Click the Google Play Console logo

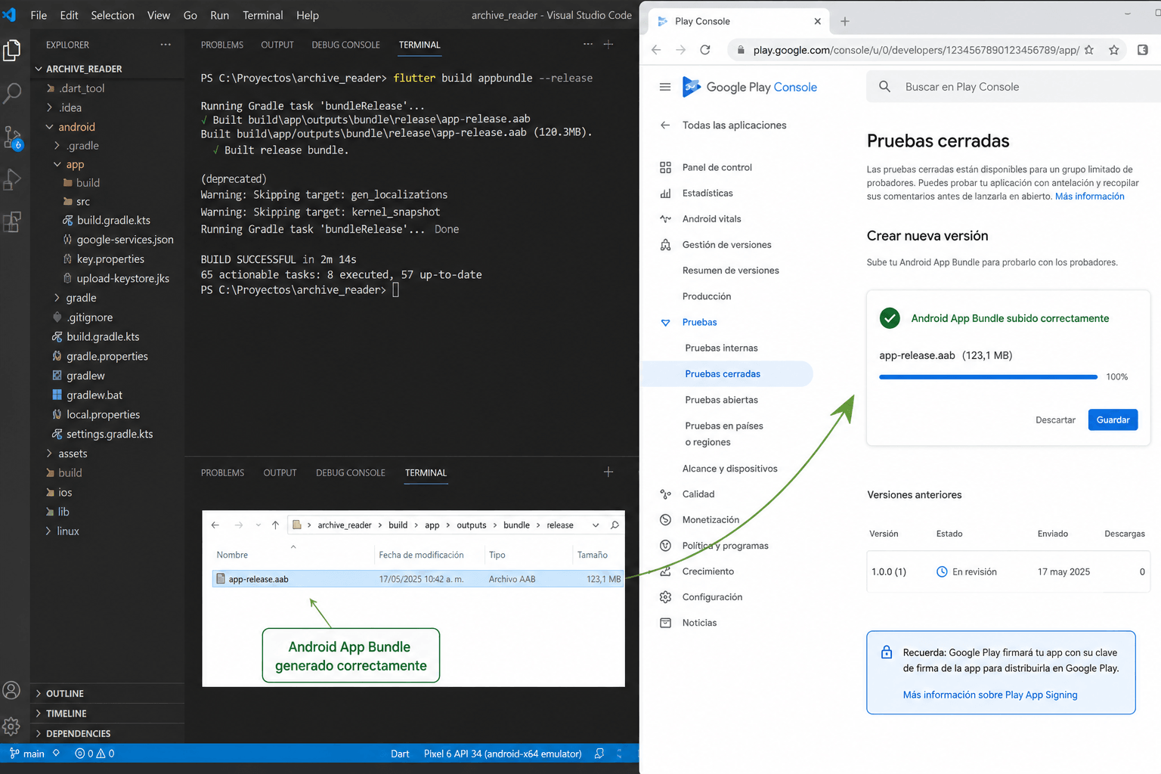[x=749, y=87]
